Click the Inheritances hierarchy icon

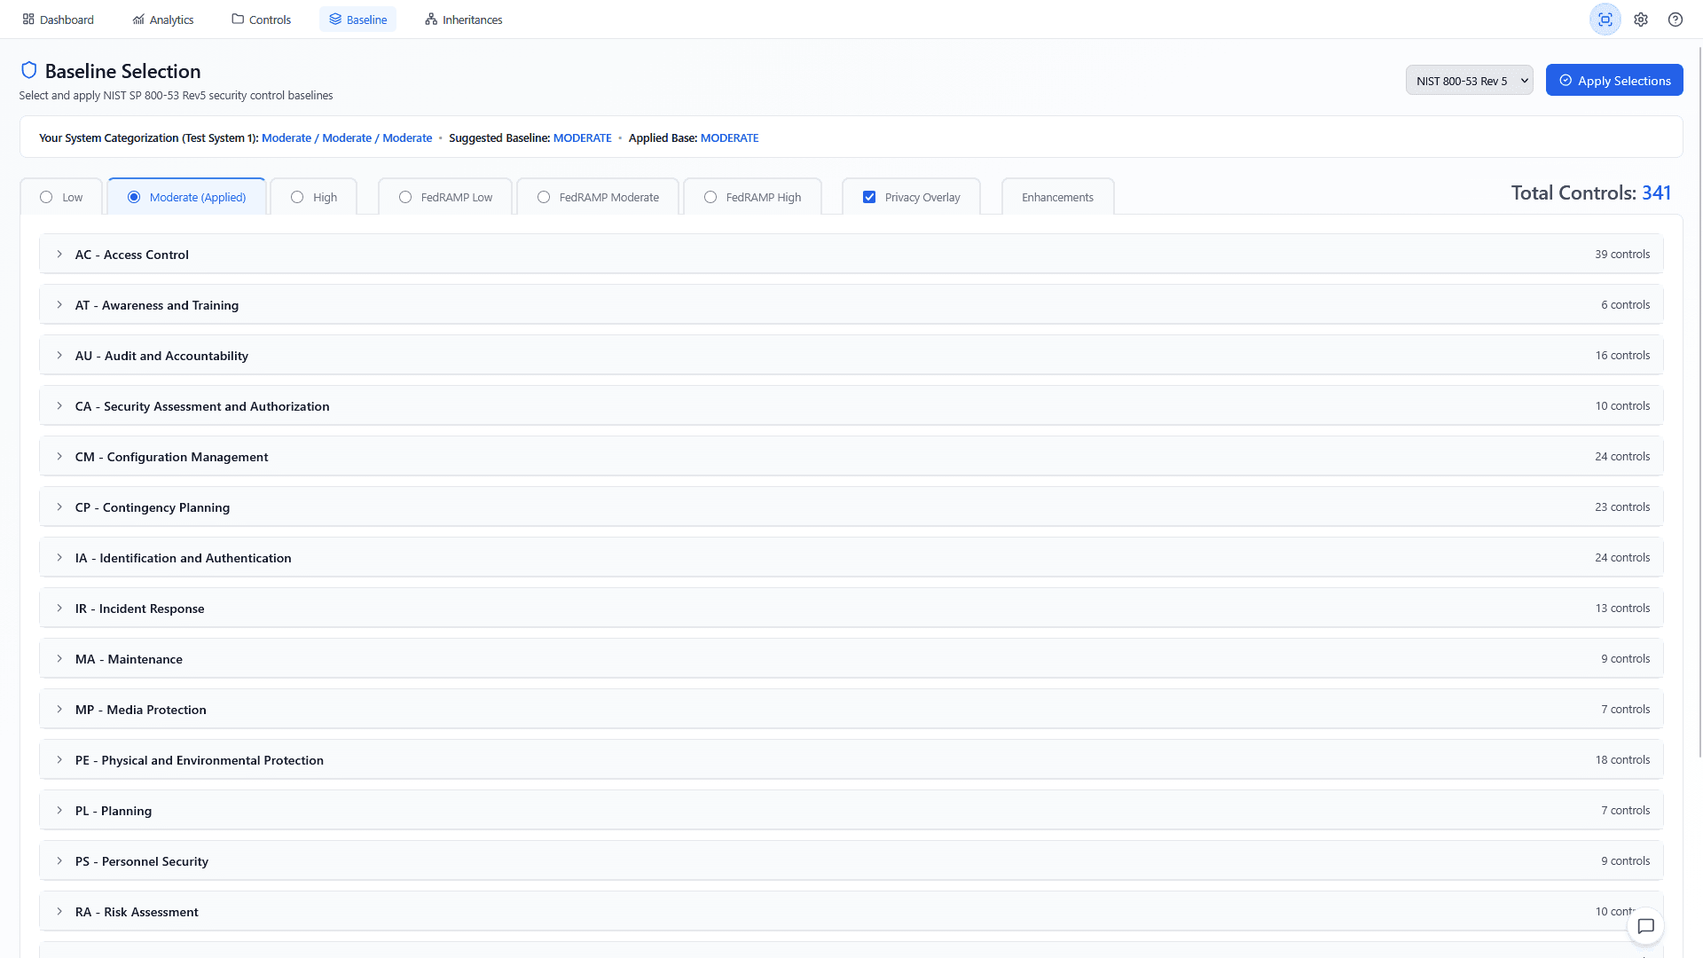click(431, 20)
